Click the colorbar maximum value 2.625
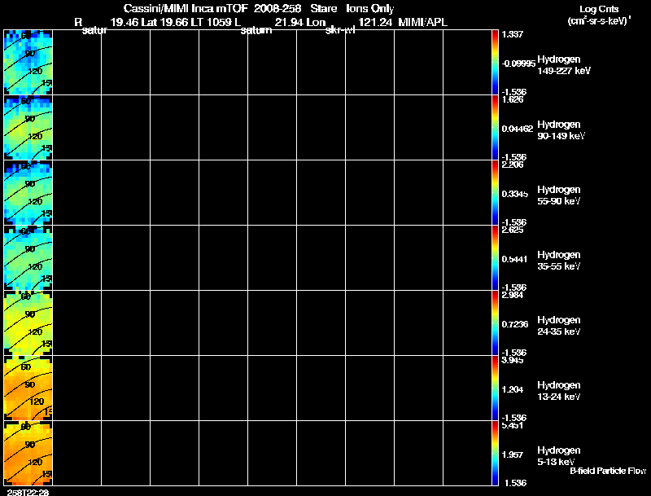Image resolution: width=651 pixels, height=496 pixels. 513,230
